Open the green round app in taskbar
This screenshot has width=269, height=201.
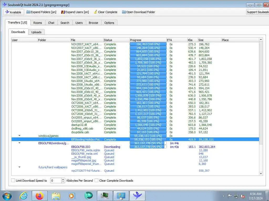coord(88,196)
